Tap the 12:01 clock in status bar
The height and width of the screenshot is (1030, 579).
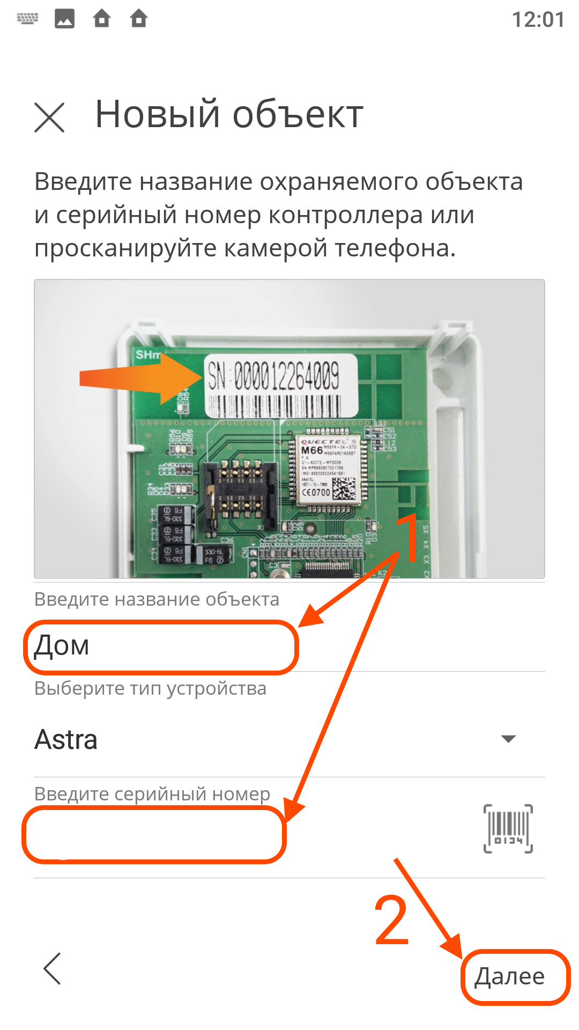click(538, 20)
